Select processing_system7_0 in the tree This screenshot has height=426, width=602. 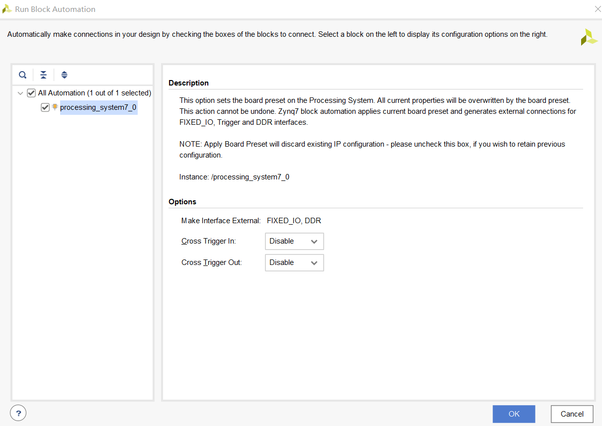(x=98, y=107)
